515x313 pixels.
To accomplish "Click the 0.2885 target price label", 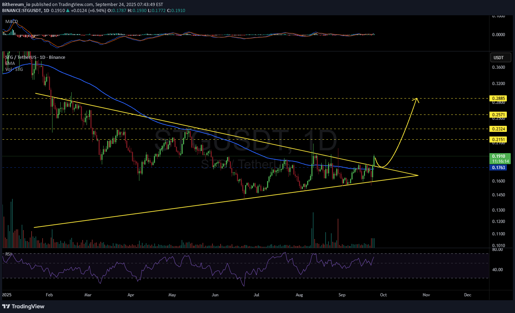I will click(x=498, y=98).
